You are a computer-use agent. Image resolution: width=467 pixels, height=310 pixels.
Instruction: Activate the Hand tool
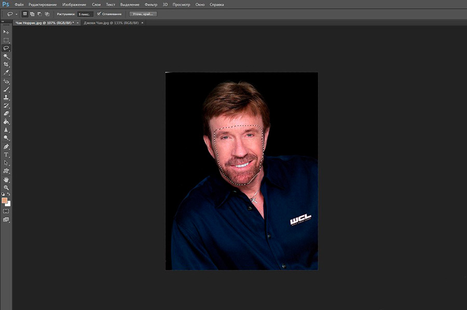coord(6,179)
